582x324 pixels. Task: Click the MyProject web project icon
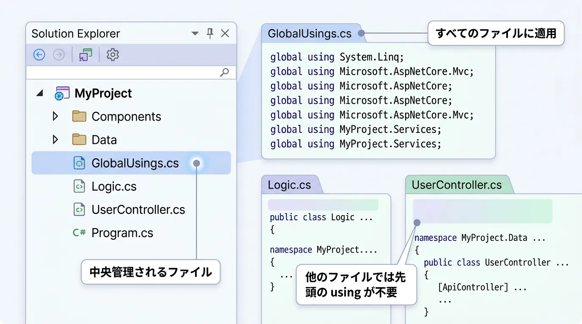click(x=62, y=93)
